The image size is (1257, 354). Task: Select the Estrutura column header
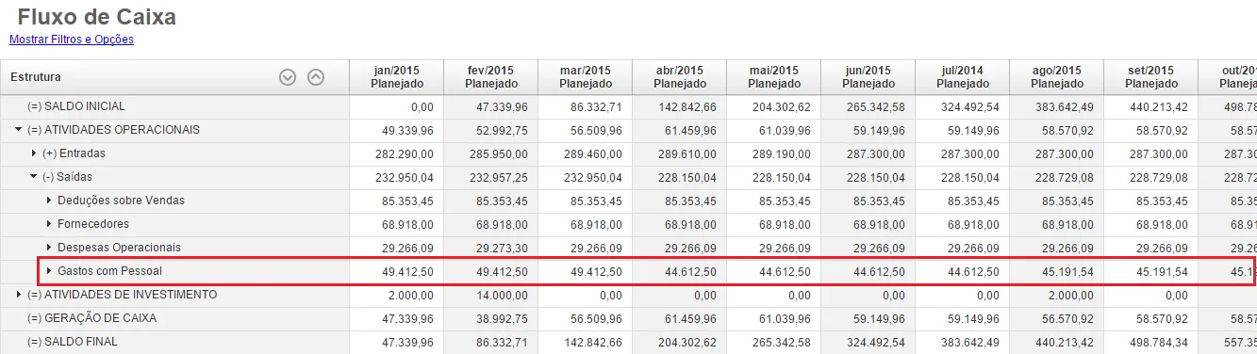point(174,77)
